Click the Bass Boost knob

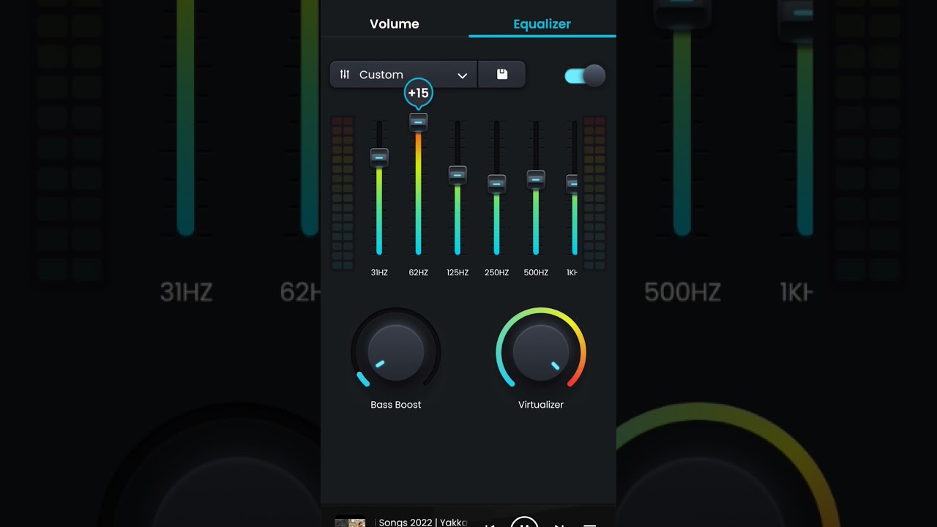point(395,352)
